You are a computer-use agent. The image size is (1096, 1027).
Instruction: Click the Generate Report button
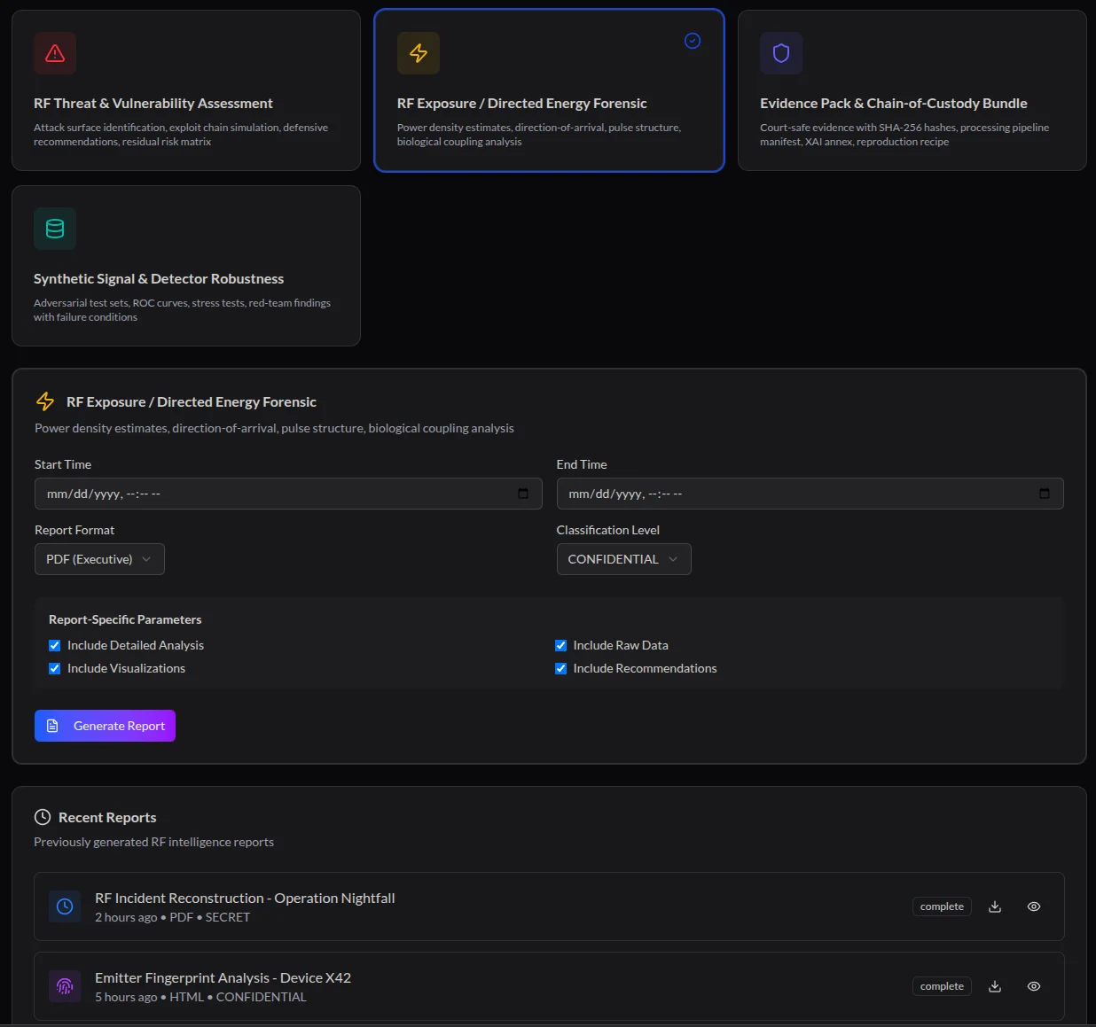click(x=106, y=726)
